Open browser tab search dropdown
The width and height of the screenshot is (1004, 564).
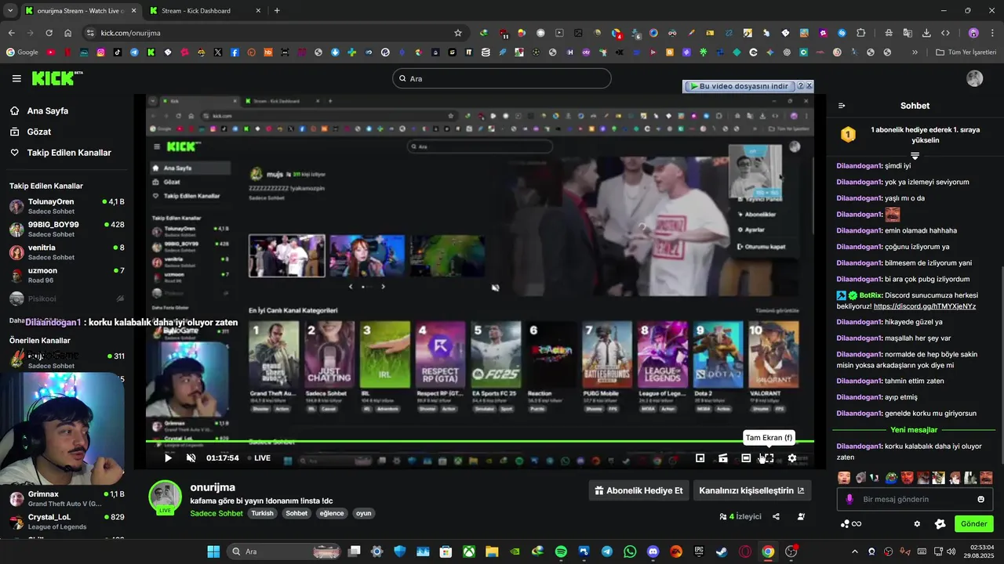(x=9, y=11)
